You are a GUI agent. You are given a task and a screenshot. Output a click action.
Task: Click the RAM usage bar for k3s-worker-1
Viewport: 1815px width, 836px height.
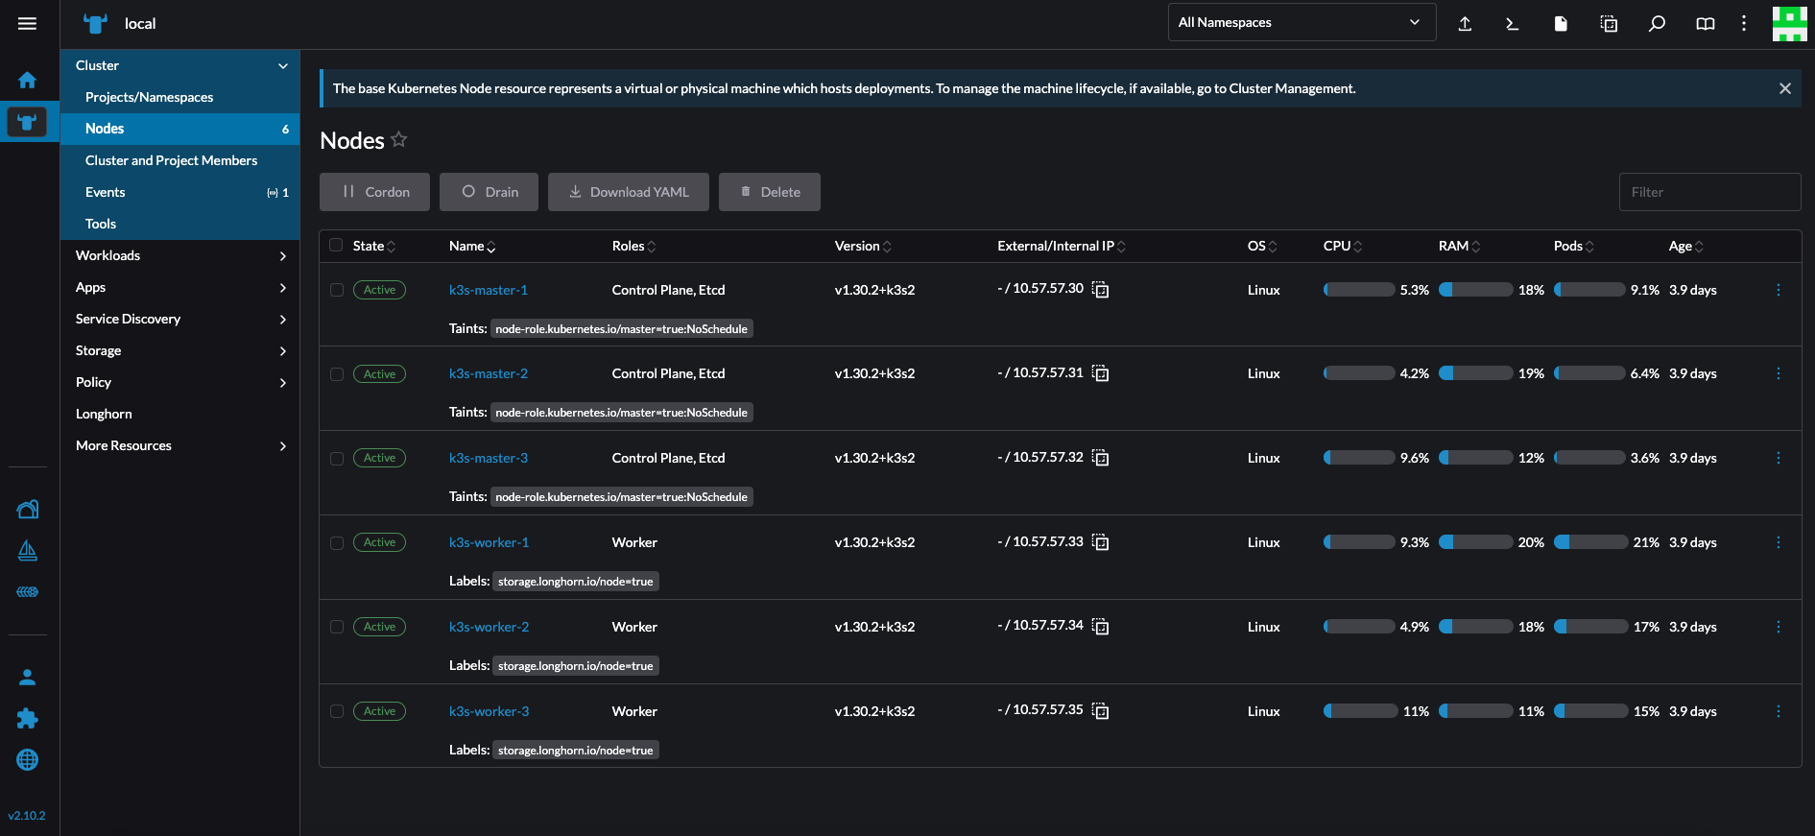tap(1475, 542)
